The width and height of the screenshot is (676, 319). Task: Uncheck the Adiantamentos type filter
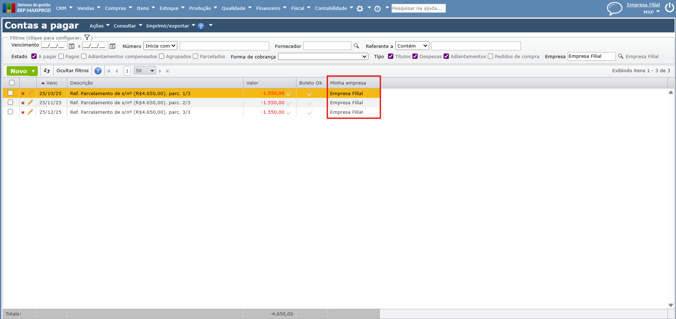click(x=446, y=56)
